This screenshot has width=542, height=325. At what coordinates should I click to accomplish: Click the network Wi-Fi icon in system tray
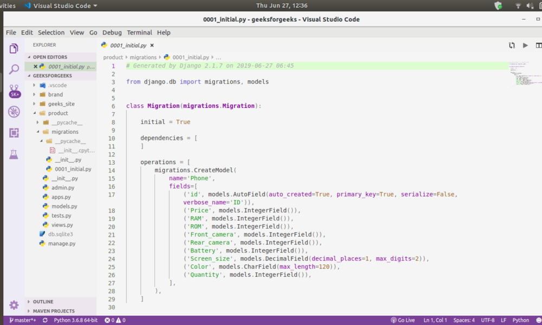(x=518, y=5)
